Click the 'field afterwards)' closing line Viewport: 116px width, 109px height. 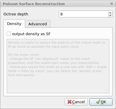[21, 75]
